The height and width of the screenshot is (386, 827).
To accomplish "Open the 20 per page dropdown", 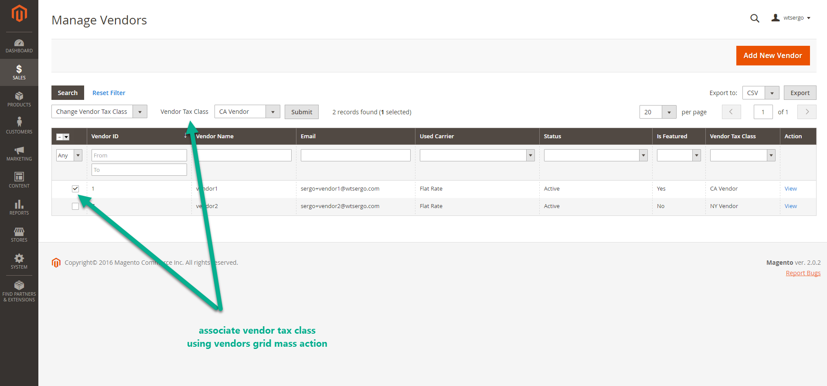I will (658, 112).
